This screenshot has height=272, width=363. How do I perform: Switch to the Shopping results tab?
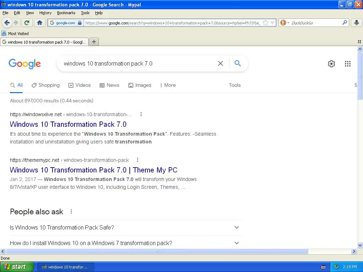(46, 85)
